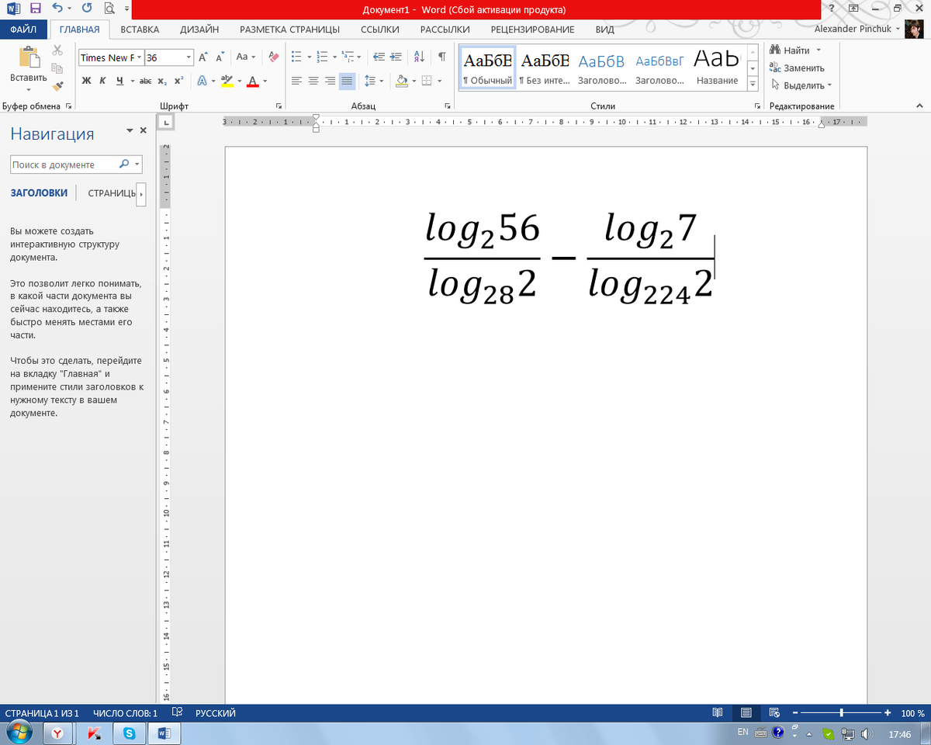Open the РЕЦЕНЗИРОВАНИЕ tab
Screen dimensions: 931x745
tap(532, 29)
